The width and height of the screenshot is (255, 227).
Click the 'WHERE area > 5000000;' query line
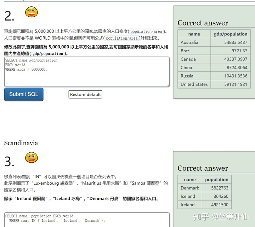pyautogui.click(x=26, y=70)
